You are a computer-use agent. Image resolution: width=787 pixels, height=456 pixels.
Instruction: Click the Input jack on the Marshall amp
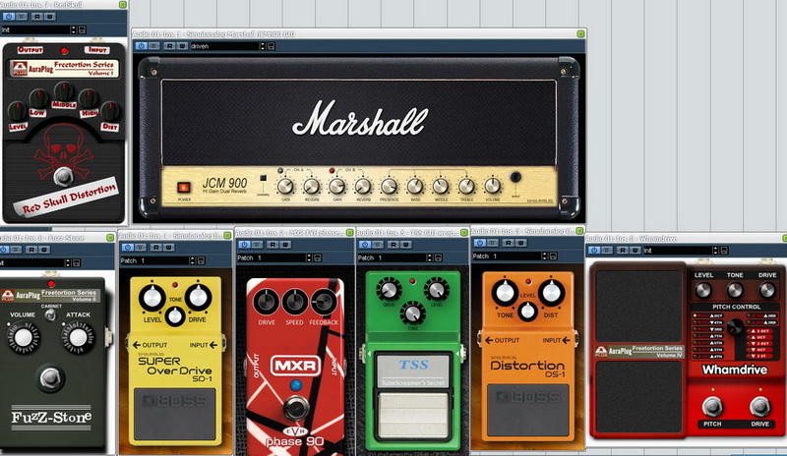coord(515,177)
